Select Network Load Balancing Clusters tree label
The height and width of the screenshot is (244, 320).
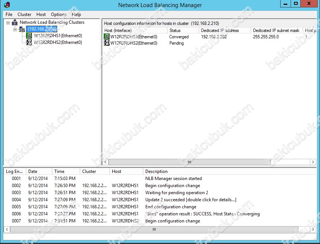tap(52, 22)
